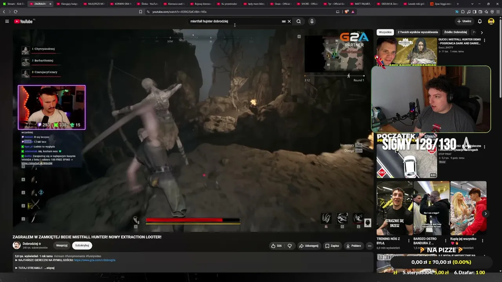
Task: Select the 'Źródło: Dobrodziej' filter chip
Action: (x=455, y=32)
